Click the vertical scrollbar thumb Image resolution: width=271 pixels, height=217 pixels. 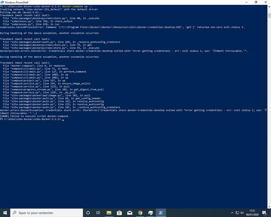[269, 15]
